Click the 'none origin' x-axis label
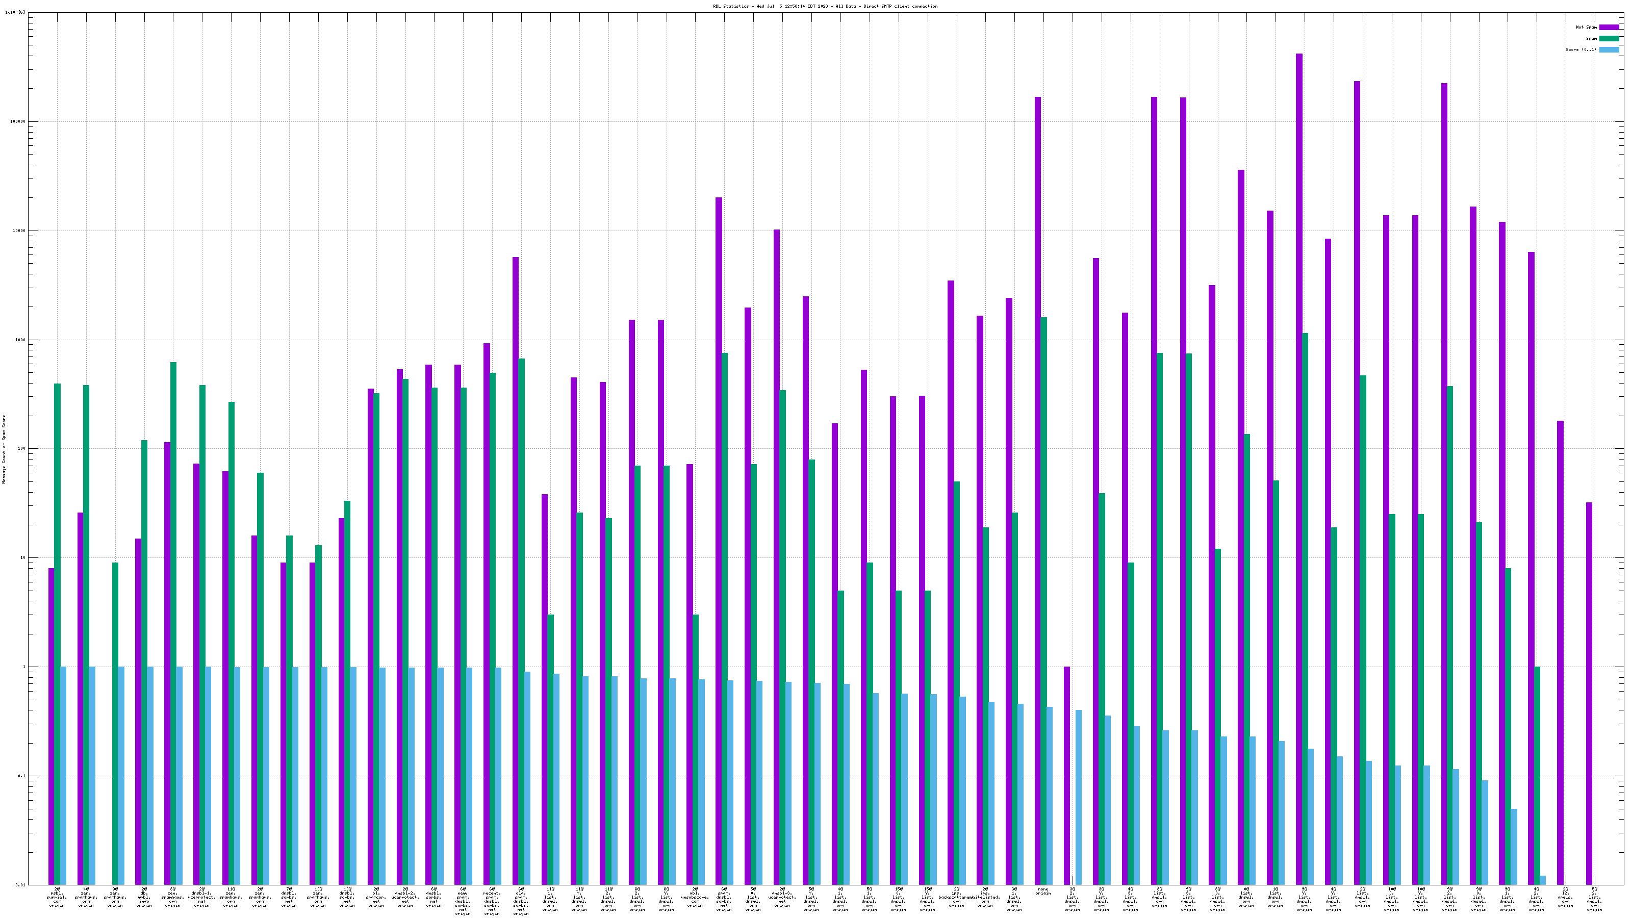The width and height of the screenshot is (1632, 918). (1043, 891)
